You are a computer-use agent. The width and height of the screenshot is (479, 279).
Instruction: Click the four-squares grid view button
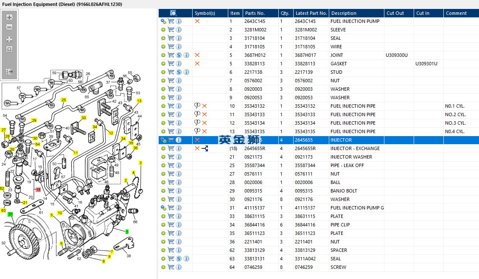pyautogui.click(x=9, y=39)
